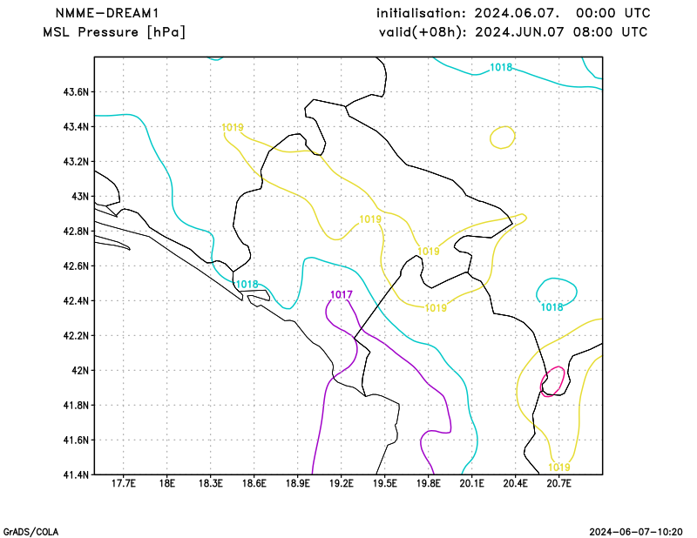This screenshot has height=538, width=697.
Task: Click the cyan 1018 label under the small closed contour
Action: (x=552, y=307)
